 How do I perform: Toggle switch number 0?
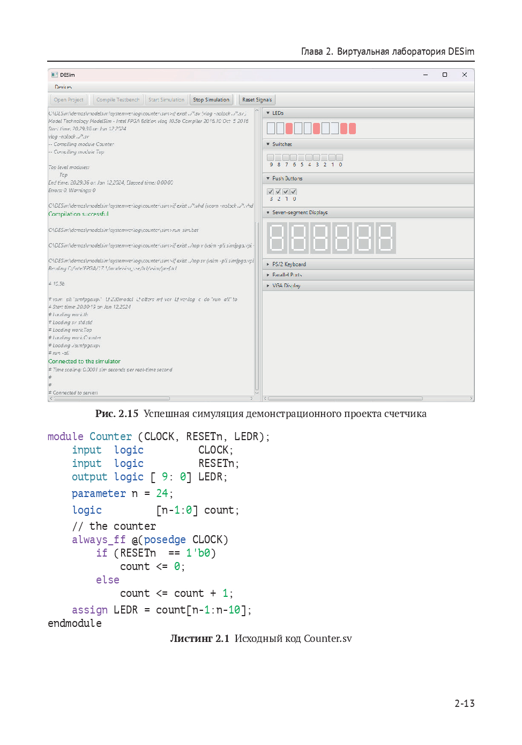(340, 158)
